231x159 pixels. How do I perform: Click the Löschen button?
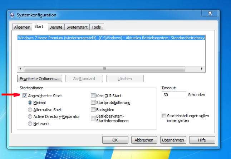point(125,79)
